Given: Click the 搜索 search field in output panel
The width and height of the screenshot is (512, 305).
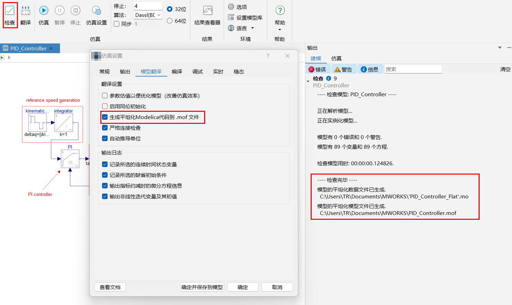Looking at the screenshot, I should click(413, 69).
